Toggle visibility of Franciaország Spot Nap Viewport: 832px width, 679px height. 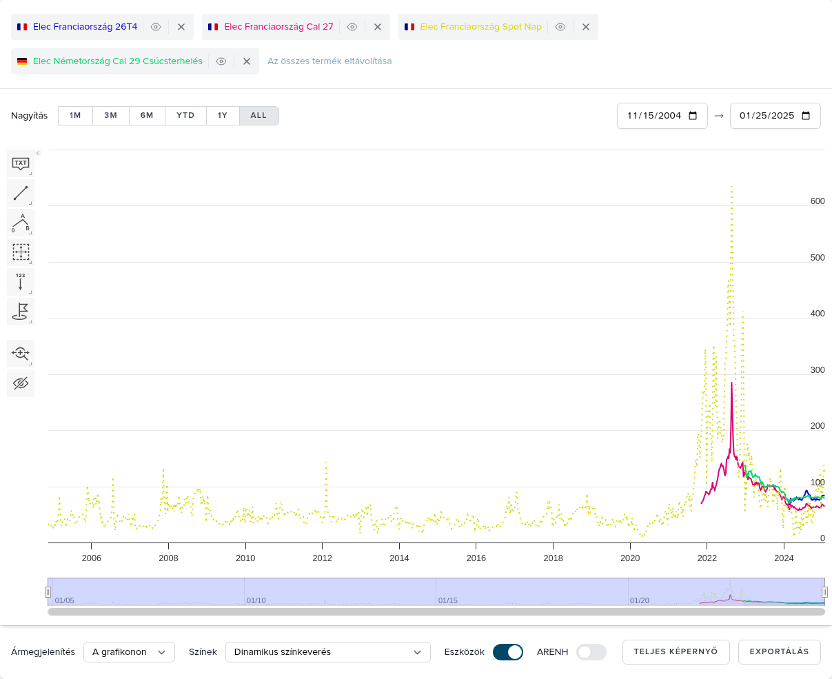click(x=560, y=27)
